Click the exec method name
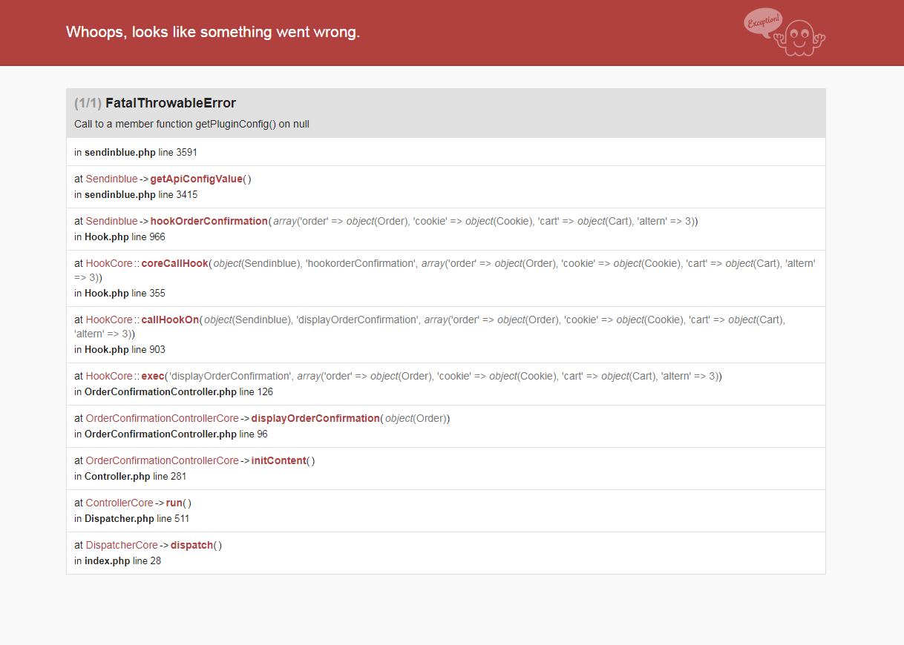The image size is (904, 645). tap(153, 376)
